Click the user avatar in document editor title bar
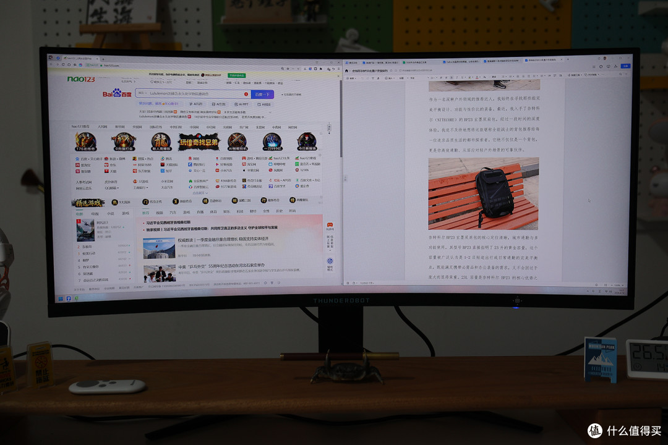The image size is (668, 445). coord(604,58)
